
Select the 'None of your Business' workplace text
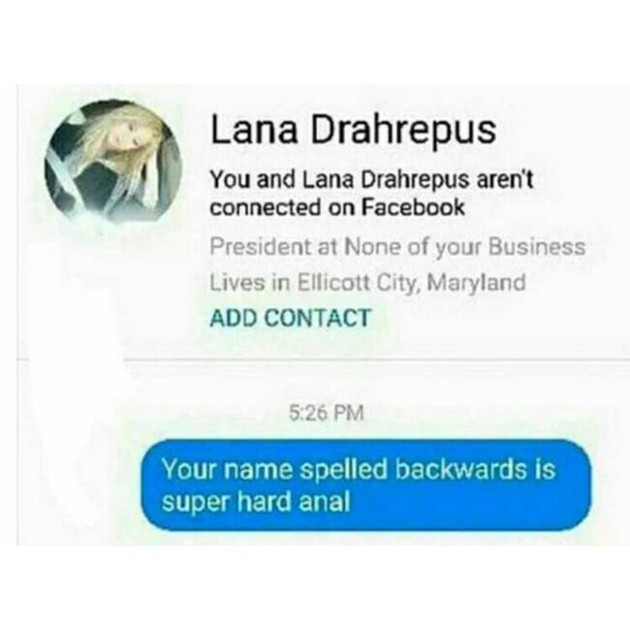(x=464, y=247)
